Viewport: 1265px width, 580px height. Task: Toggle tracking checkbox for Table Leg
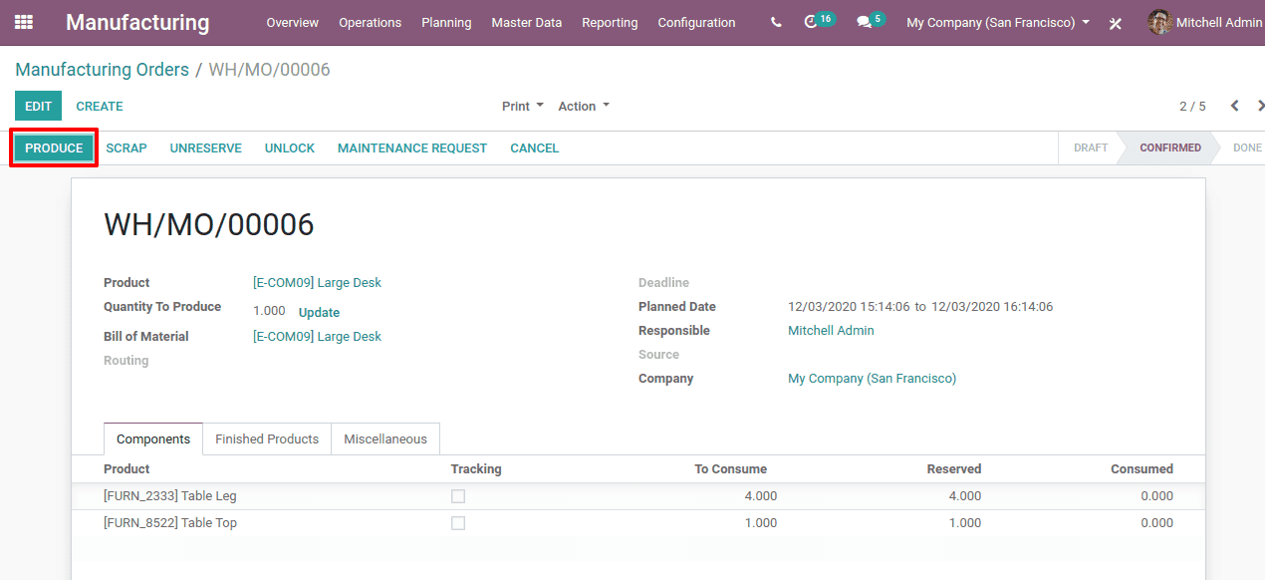click(x=458, y=496)
